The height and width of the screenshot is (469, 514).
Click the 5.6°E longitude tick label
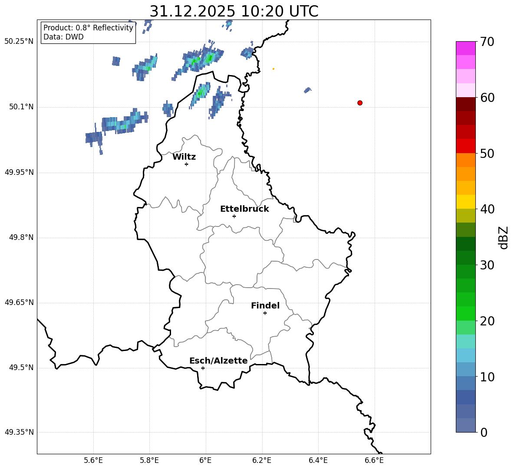(93, 460)
